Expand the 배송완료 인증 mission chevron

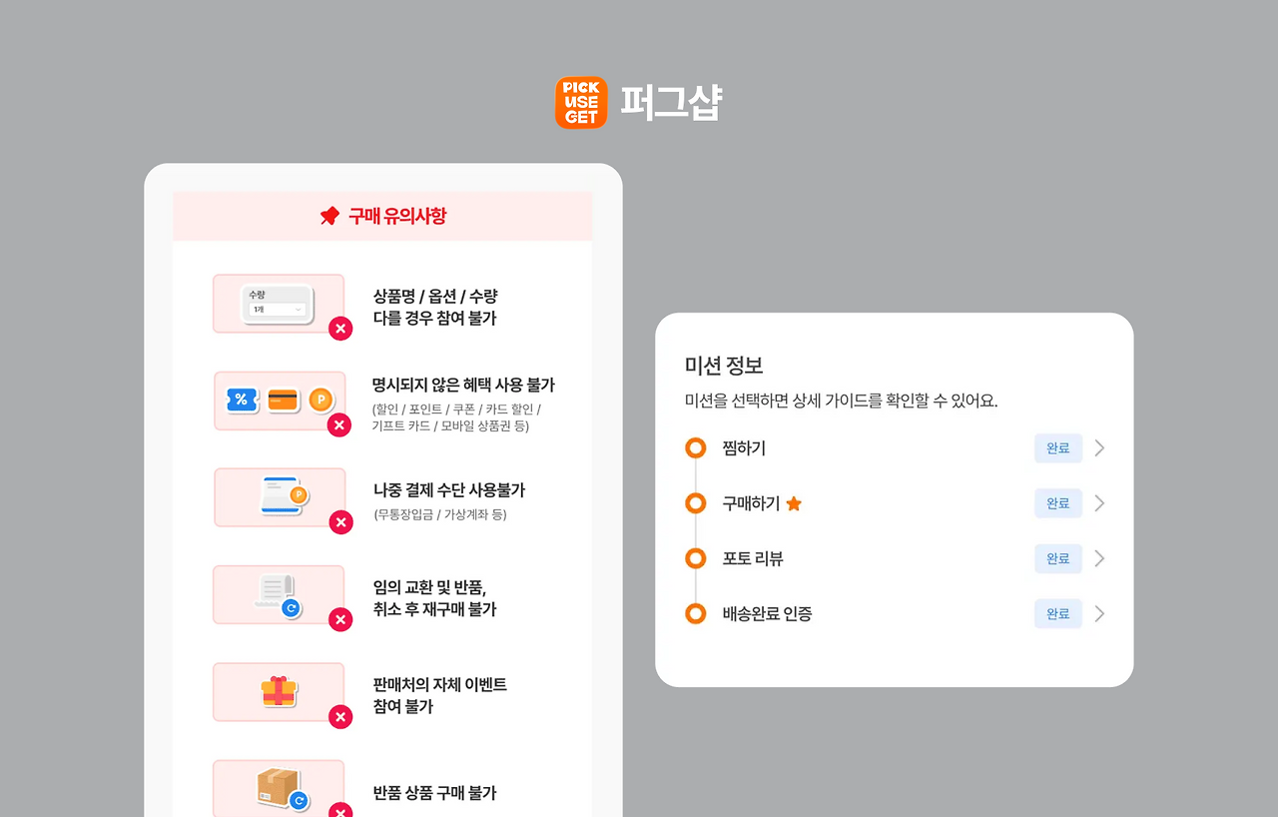pos(1099,613)
